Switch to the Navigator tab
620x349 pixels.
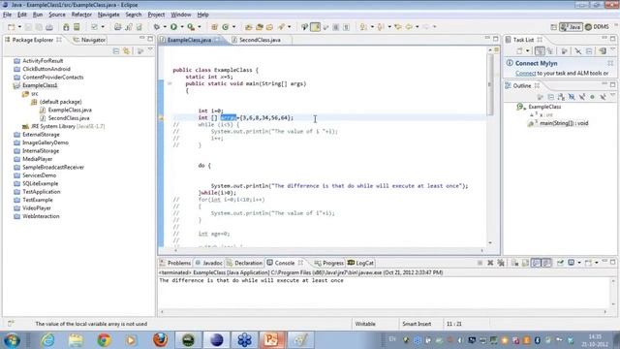click(90, 40)
